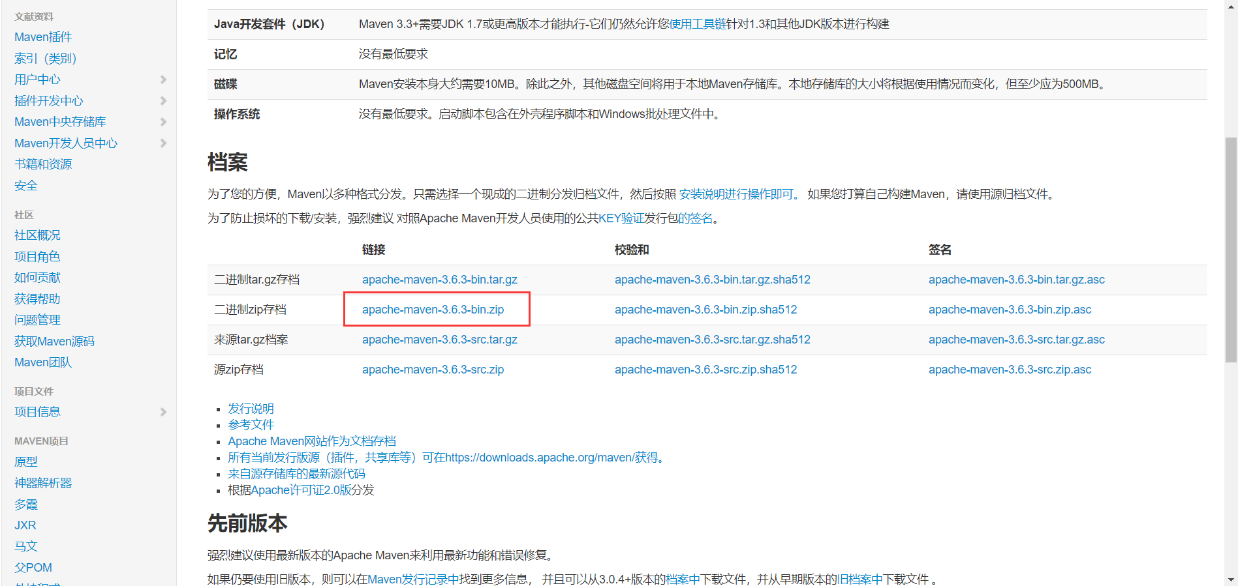
Task: Open Apache Maven网站作为文档存档 link
Action: 312,441
